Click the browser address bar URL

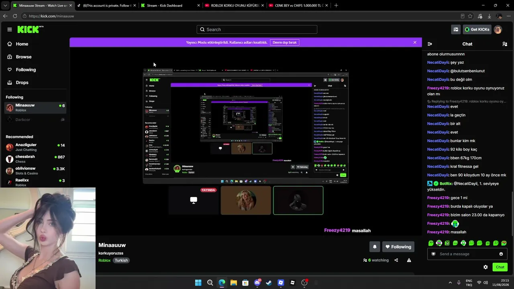tap(51, 16)
